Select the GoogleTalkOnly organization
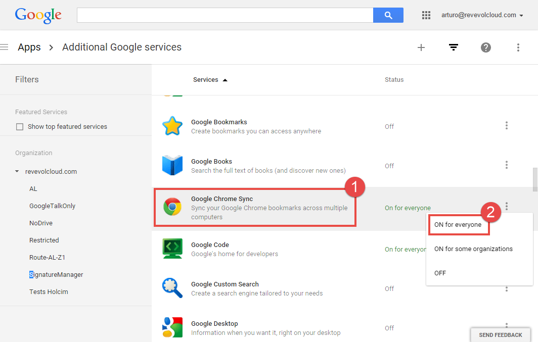The height and width of the screenshot is (342, 538). pos(52,206)
